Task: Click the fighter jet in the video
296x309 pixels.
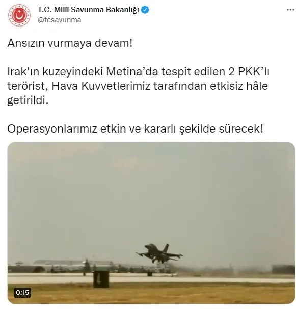Action: click(x=159, y=253)
